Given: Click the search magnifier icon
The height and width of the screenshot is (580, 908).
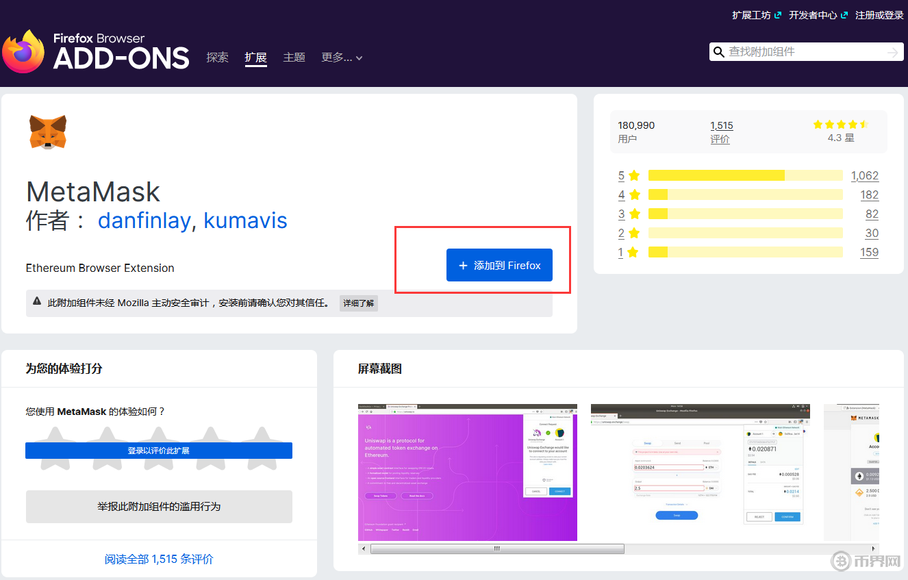Looking at the screenshot, I should click(718, 52).
